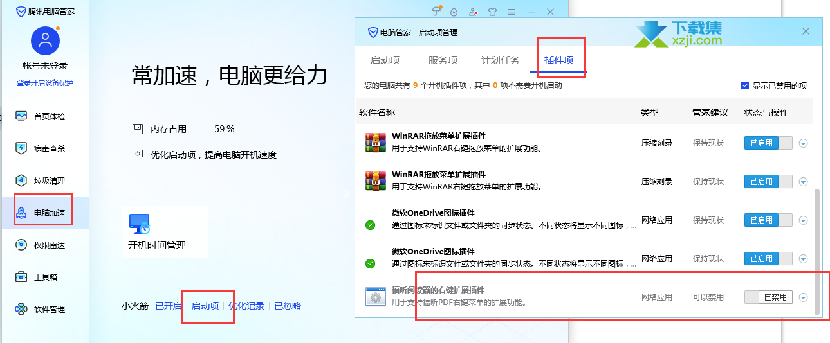Click the 状态与操作 column header
Image resolution: width=830 pixels, height=343 pixels.
pos(766,112)
